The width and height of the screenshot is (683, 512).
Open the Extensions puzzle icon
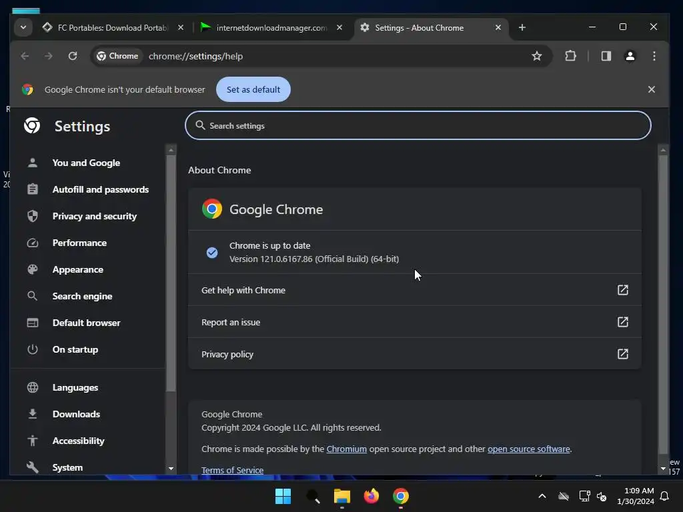click(571, 56)
